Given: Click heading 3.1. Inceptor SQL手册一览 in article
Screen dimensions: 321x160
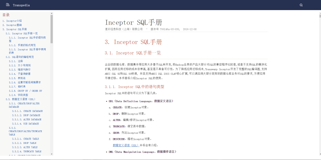Looking at the screenshot, I should click(133, 53).
